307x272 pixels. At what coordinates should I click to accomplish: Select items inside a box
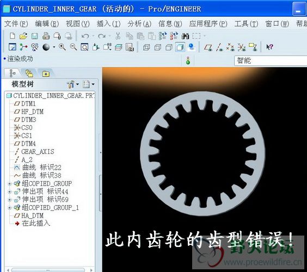(197, 36)
